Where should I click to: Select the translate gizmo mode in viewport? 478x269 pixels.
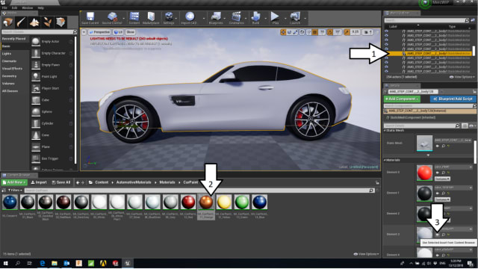(x=283, y=32)
